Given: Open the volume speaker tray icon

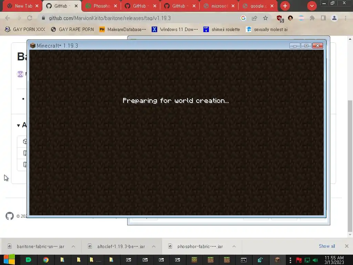Looking at the screenshot, I should (315, 260).
